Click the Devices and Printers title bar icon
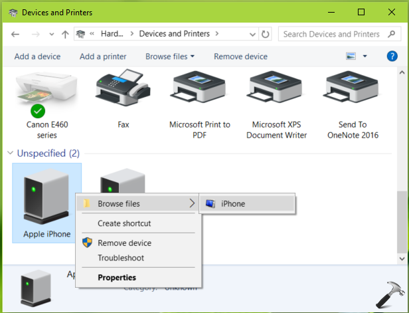The height and width of the screenshot is (313, 409). [x=13, y=13]
